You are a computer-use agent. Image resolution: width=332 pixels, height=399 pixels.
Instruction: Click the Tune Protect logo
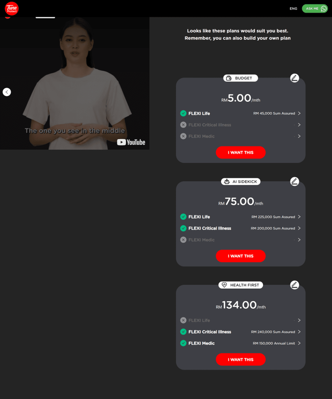tap(12, 9)
